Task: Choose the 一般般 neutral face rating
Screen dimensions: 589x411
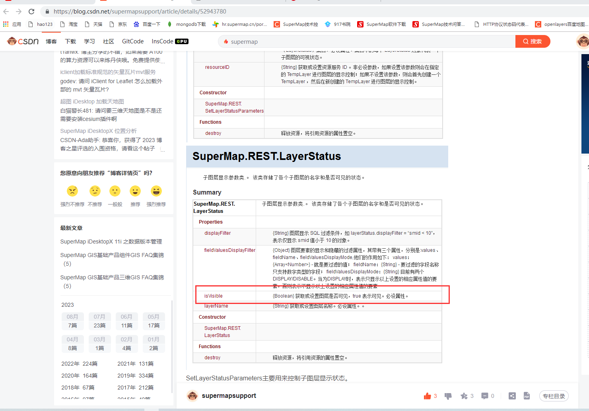Action: click(115, 191)
